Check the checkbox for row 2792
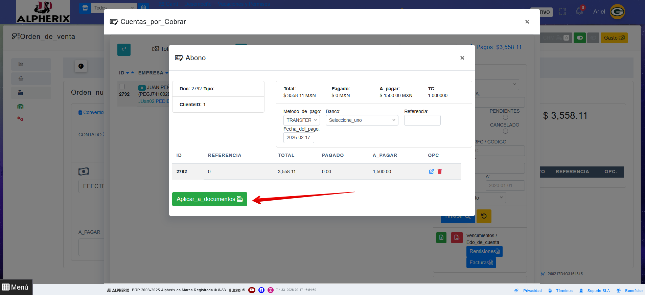This screenshot has height=295, width=645. coord(122,87)
